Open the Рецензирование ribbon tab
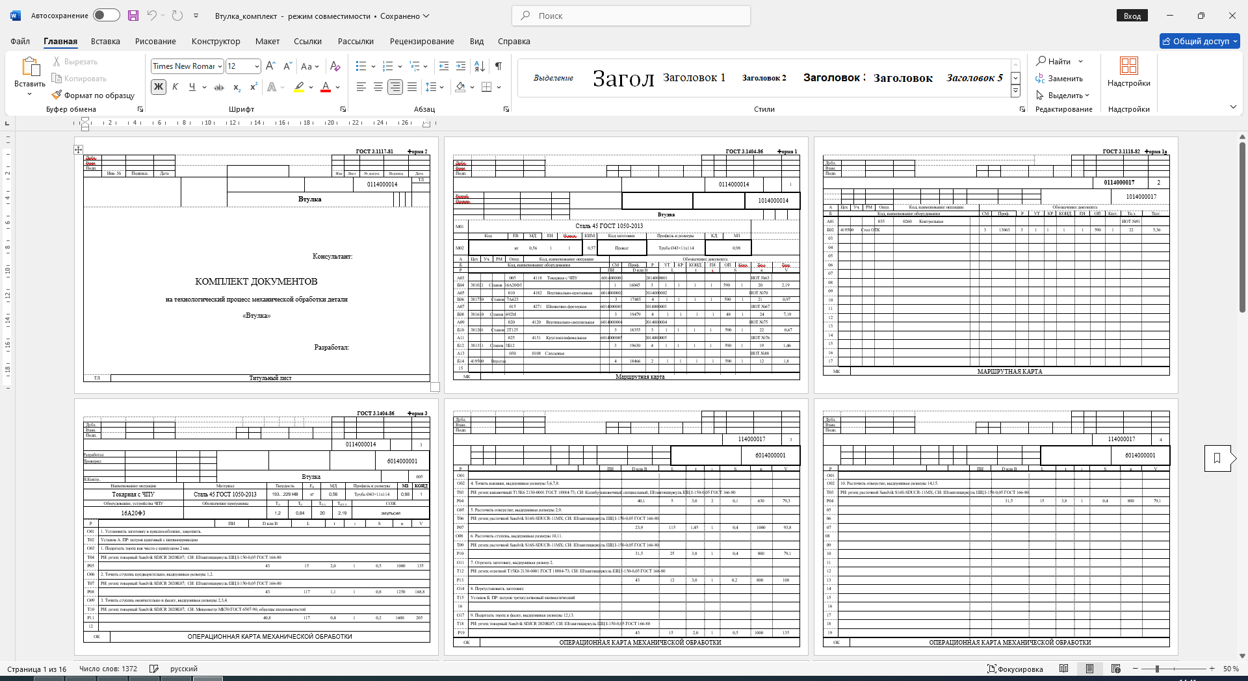1248x681 pixels. click(422, 41)
